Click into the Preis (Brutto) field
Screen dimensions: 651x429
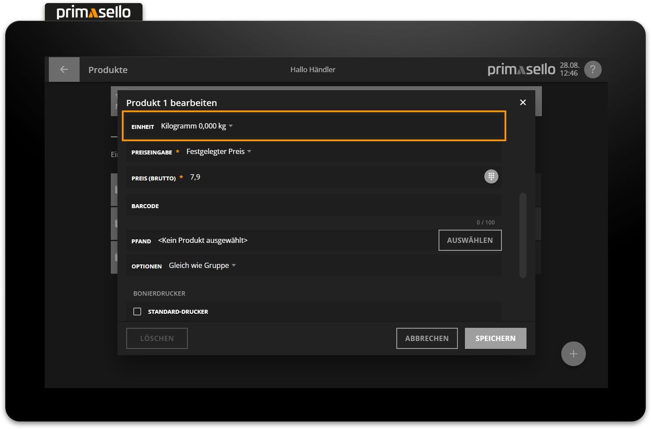pyautogui.click(x=334, y=177)
